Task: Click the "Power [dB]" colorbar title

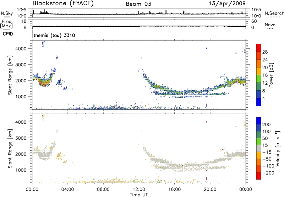Action: click(271, 75)
